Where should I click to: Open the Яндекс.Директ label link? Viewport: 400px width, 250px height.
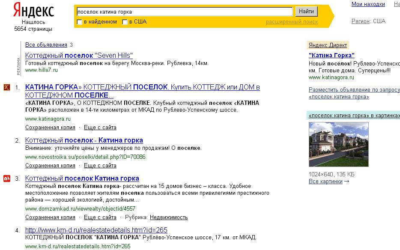328,45
